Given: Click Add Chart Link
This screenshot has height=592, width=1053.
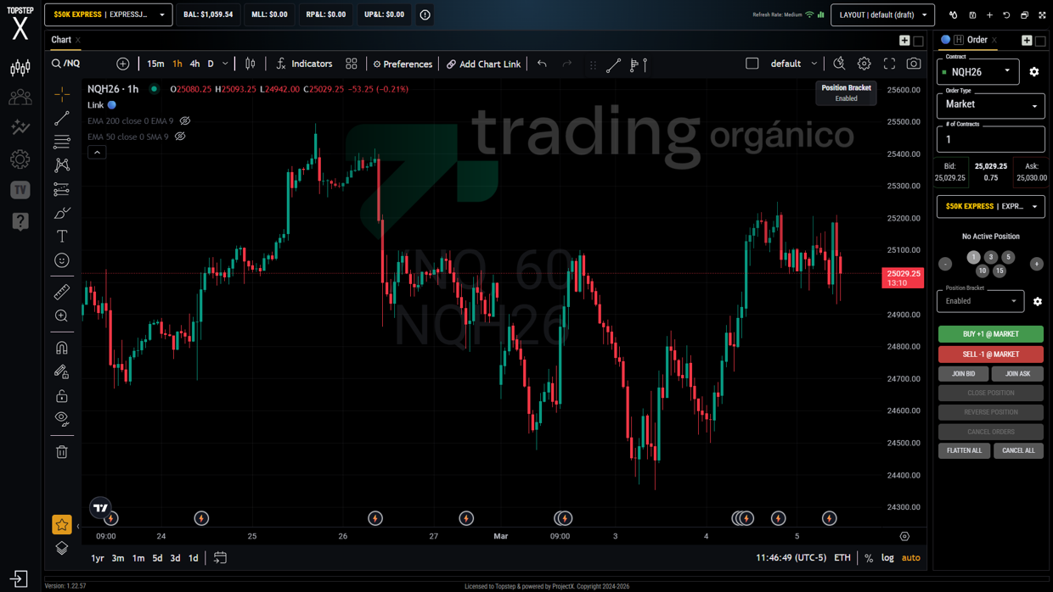Looking at the screenshot, I should pyautogui.click(x=484, y=64).
